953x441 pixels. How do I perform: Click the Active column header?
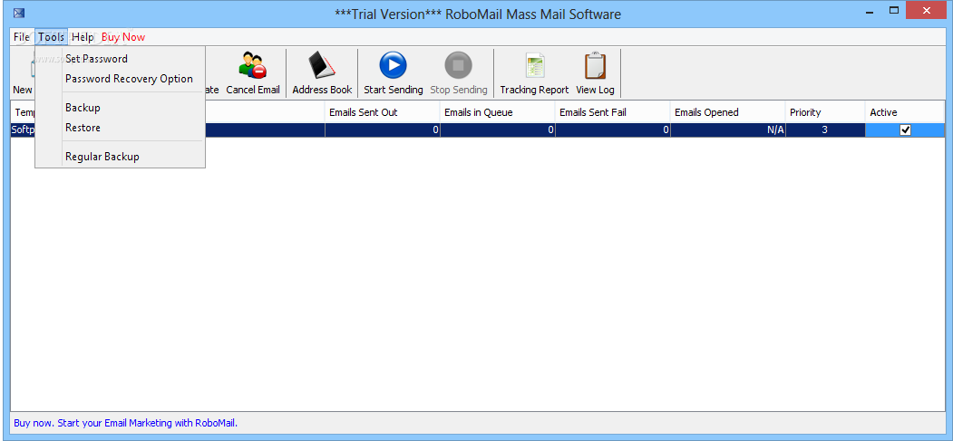click(x=905, y=112)
